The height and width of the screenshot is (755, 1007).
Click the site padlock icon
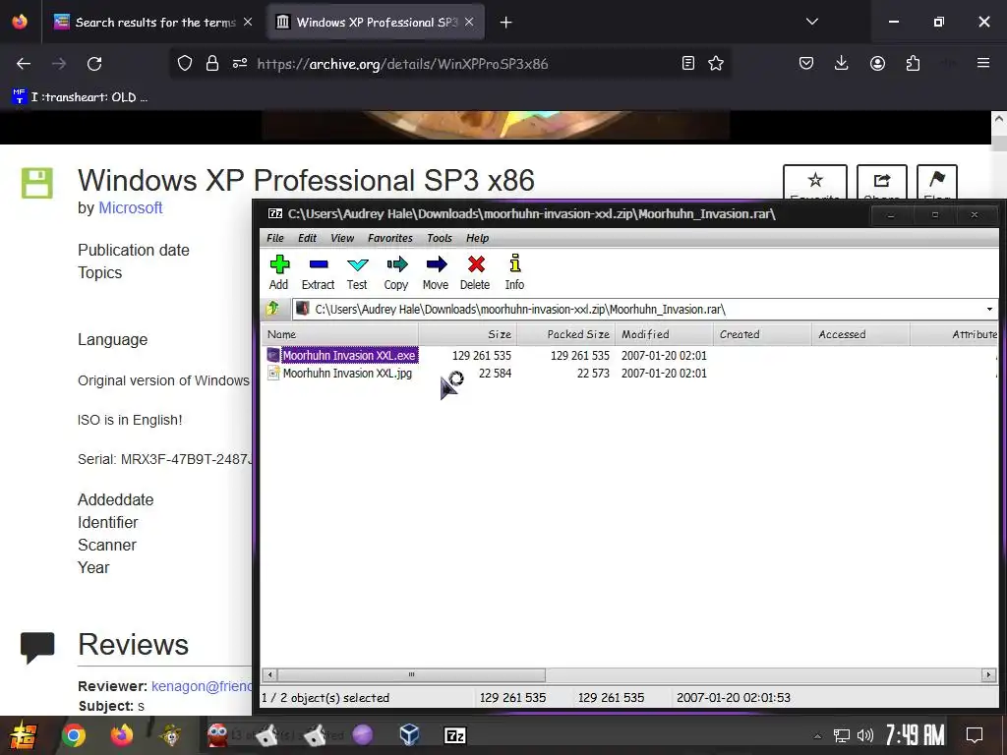(212, 64)
